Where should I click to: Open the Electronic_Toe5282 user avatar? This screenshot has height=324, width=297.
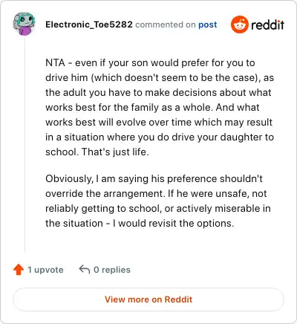24,24
